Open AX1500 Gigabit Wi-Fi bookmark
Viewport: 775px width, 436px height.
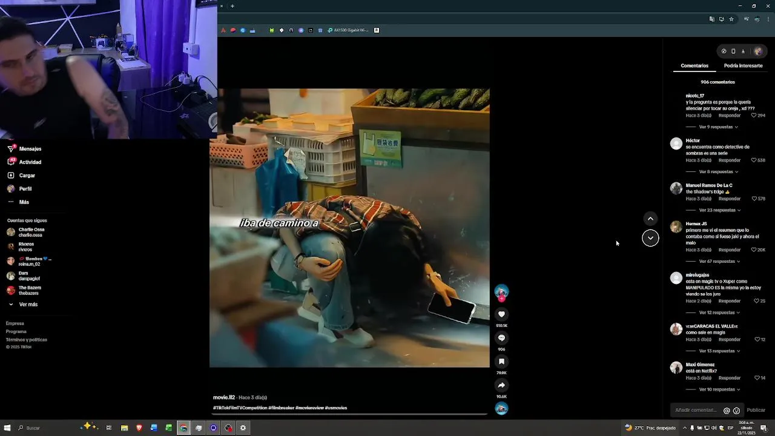tap(348, 30)
